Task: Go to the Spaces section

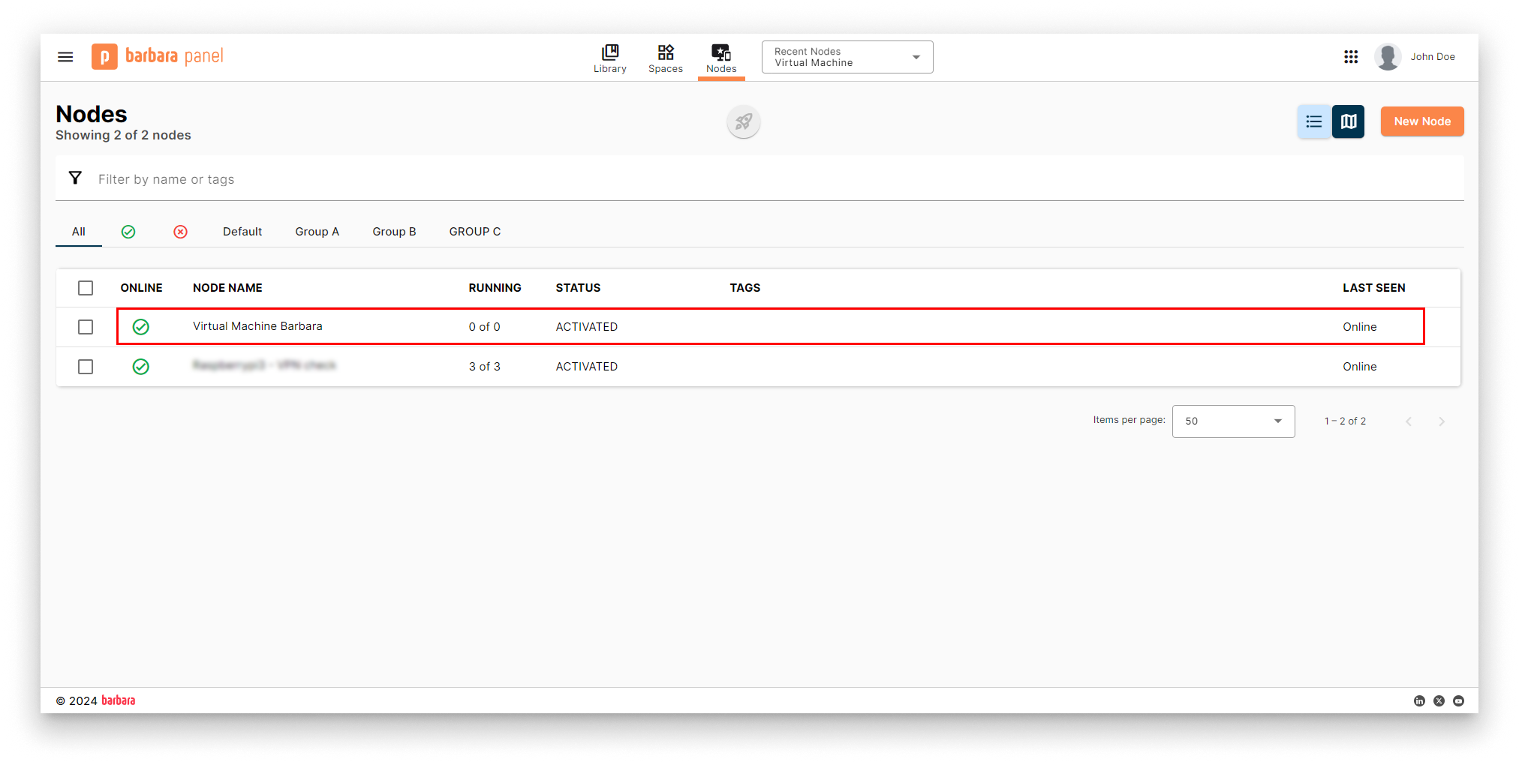Action: pyautogui.click(x=665, y=58)
